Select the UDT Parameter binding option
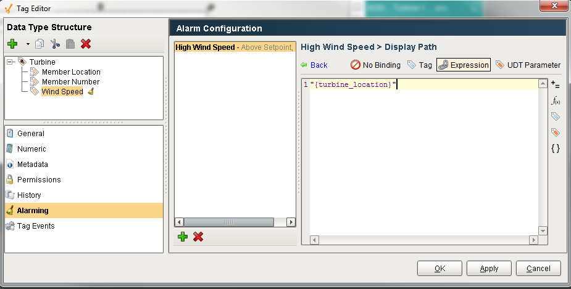Screen dimensions: 571x289 pyautogui.click(x=528, y=65)
